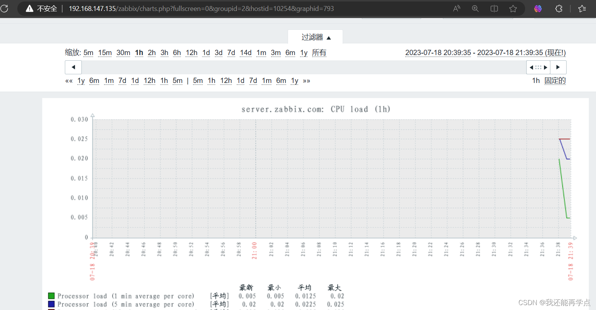Click the start date 2023-07-18 20:39:35
The width and height of the screenshot is (596, 310).
click(438, 52)
